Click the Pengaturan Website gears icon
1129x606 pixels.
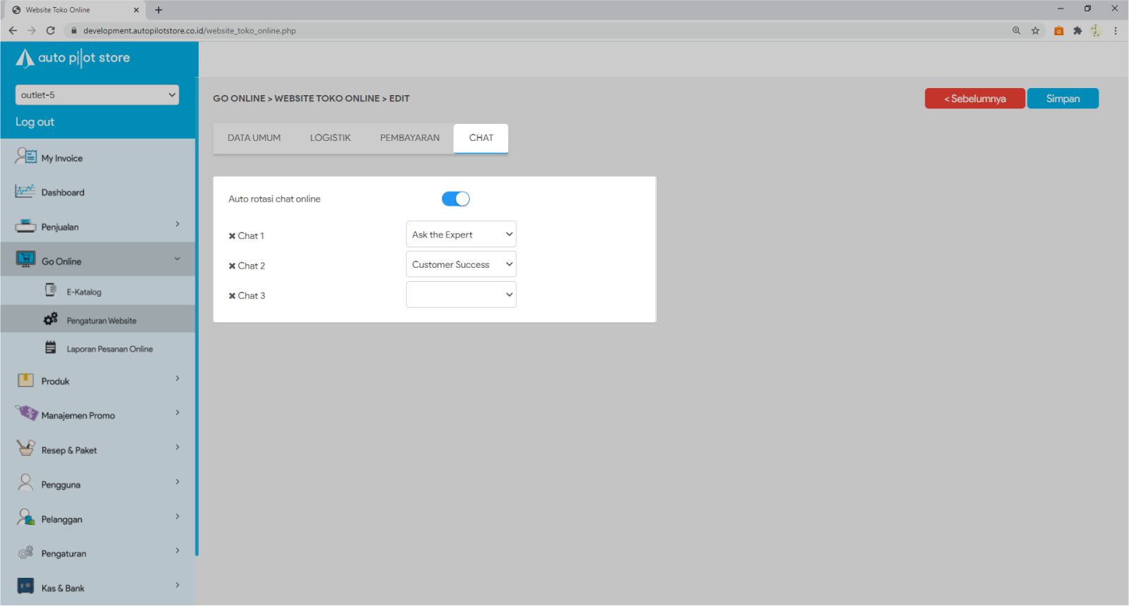(x=51, y=319)
